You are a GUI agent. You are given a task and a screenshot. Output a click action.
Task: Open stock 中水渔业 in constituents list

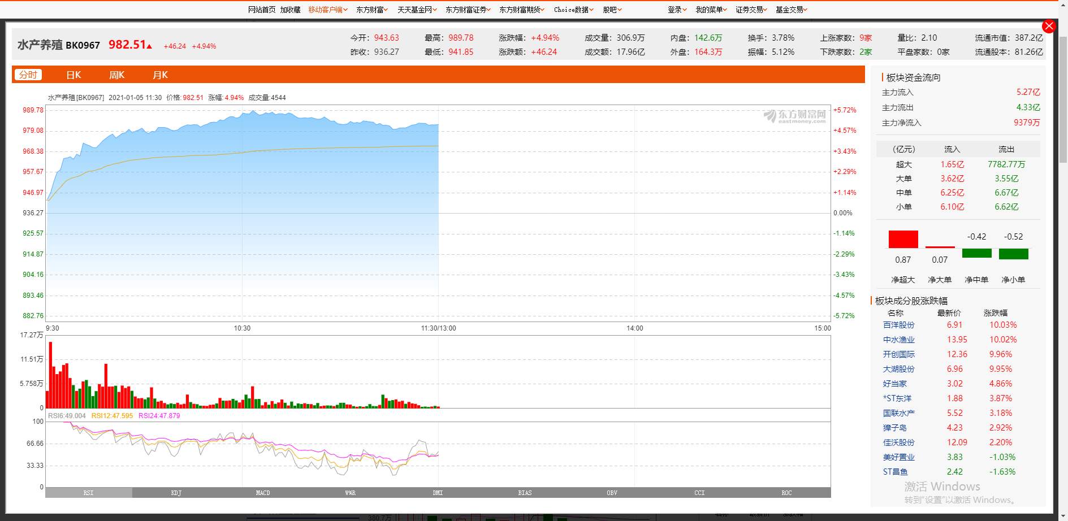click(x=898, y=340)
